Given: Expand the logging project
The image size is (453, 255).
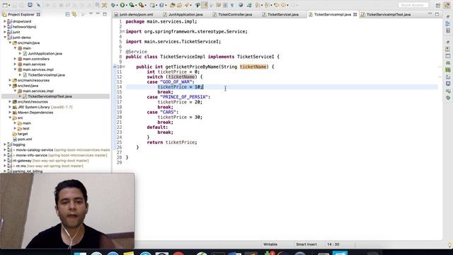Looking at the screenshot, I should click(5, 144).
